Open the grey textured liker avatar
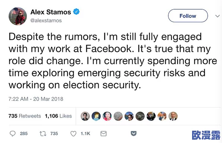The height and width of the screenshot is (143, 222). (x=118, y=116)
